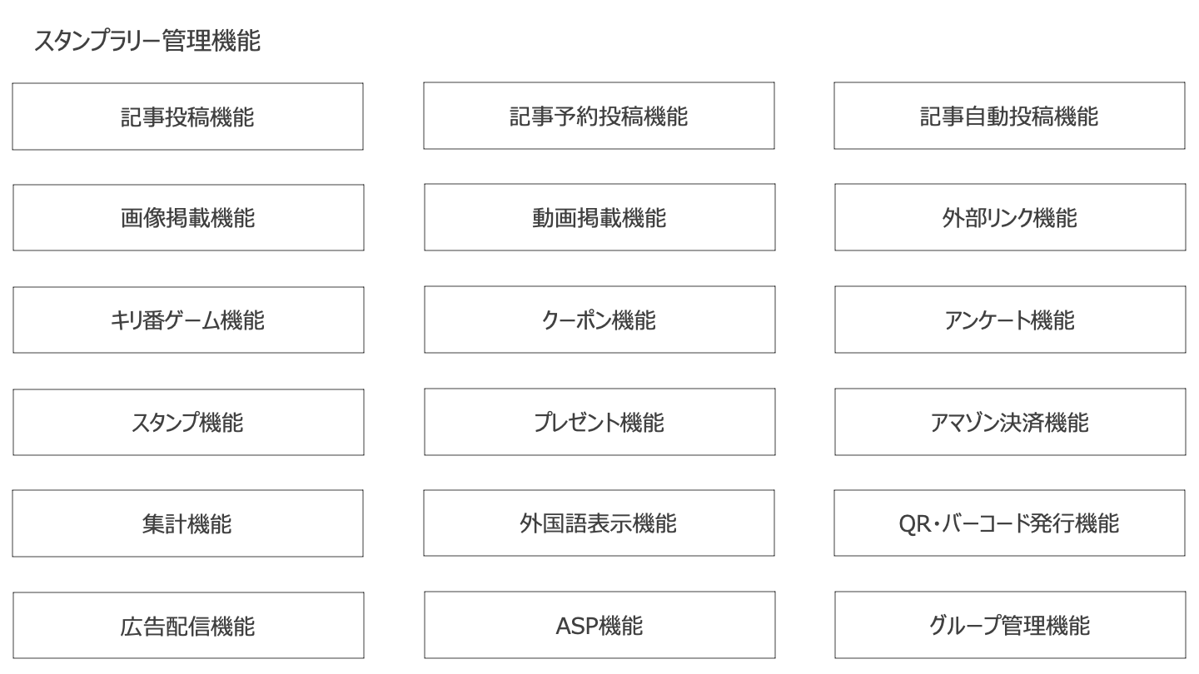1199x674 pixels.
Task: Choose the アマゾン決済機能 button
Action: [1010, 423]
